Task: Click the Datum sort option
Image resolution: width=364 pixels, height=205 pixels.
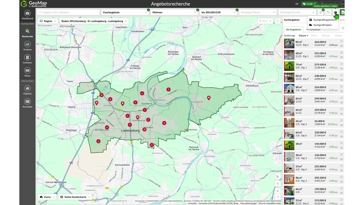Action: 303,36
